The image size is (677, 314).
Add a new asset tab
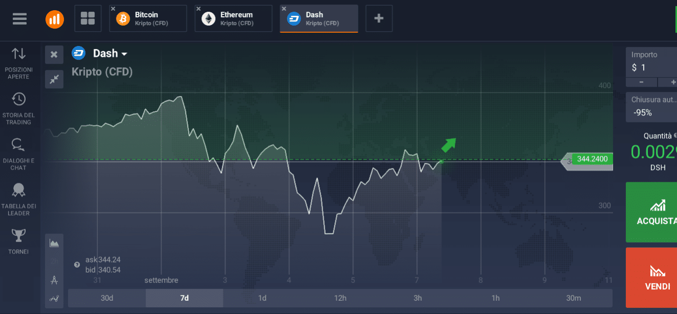tap(379, 18)
